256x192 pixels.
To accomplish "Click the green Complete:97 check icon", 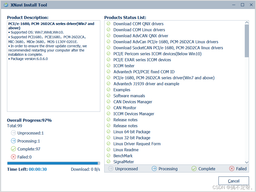I will click(13, 149).
